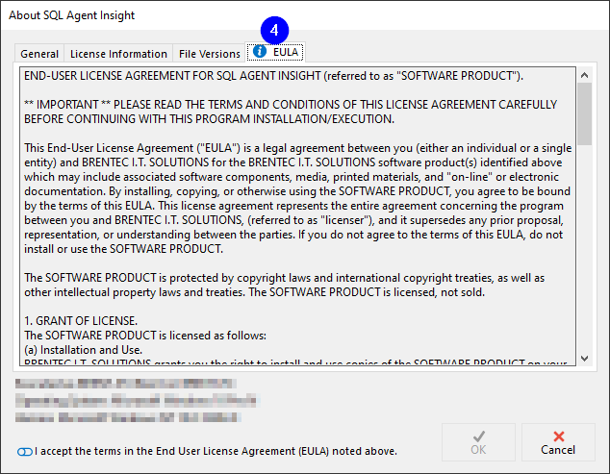
Task: Open the General tab
Action: click(39, 53)
